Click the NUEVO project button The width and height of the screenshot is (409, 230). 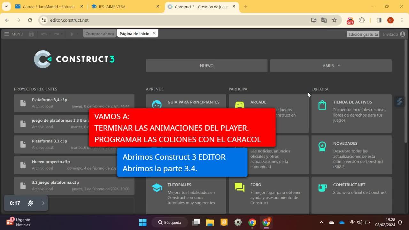(x=207, y=65)
